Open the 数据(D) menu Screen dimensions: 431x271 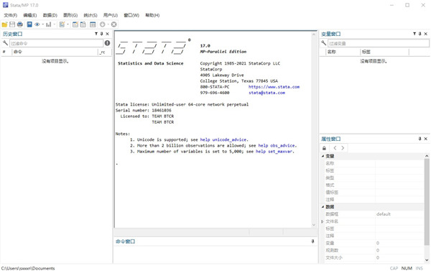[x=50, y=15]
